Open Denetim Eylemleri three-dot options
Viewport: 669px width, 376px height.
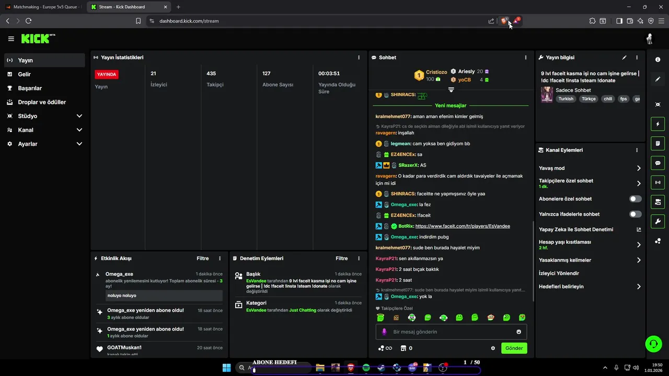pyautogui.click(x=359, y=258)
